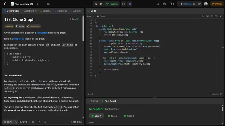Submit the solution
This screenshot has width=225, height=126.
[112, 4]
